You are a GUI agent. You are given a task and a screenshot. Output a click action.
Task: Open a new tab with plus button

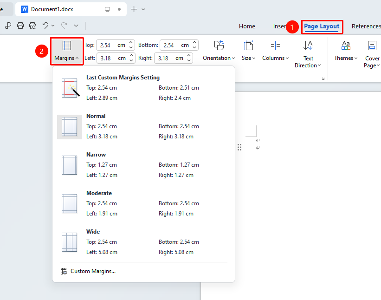click(x=134, y=9)
